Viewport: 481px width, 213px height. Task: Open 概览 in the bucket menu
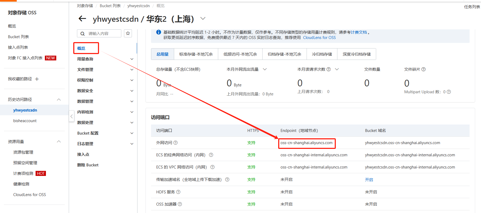pos(81,48)
